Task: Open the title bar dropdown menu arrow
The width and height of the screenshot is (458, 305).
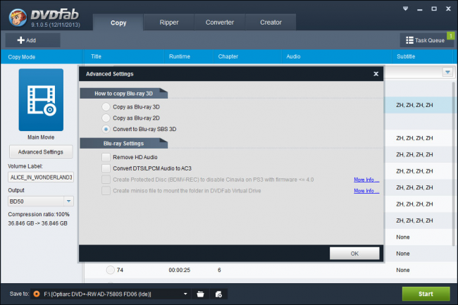Action: coord(405,8)
